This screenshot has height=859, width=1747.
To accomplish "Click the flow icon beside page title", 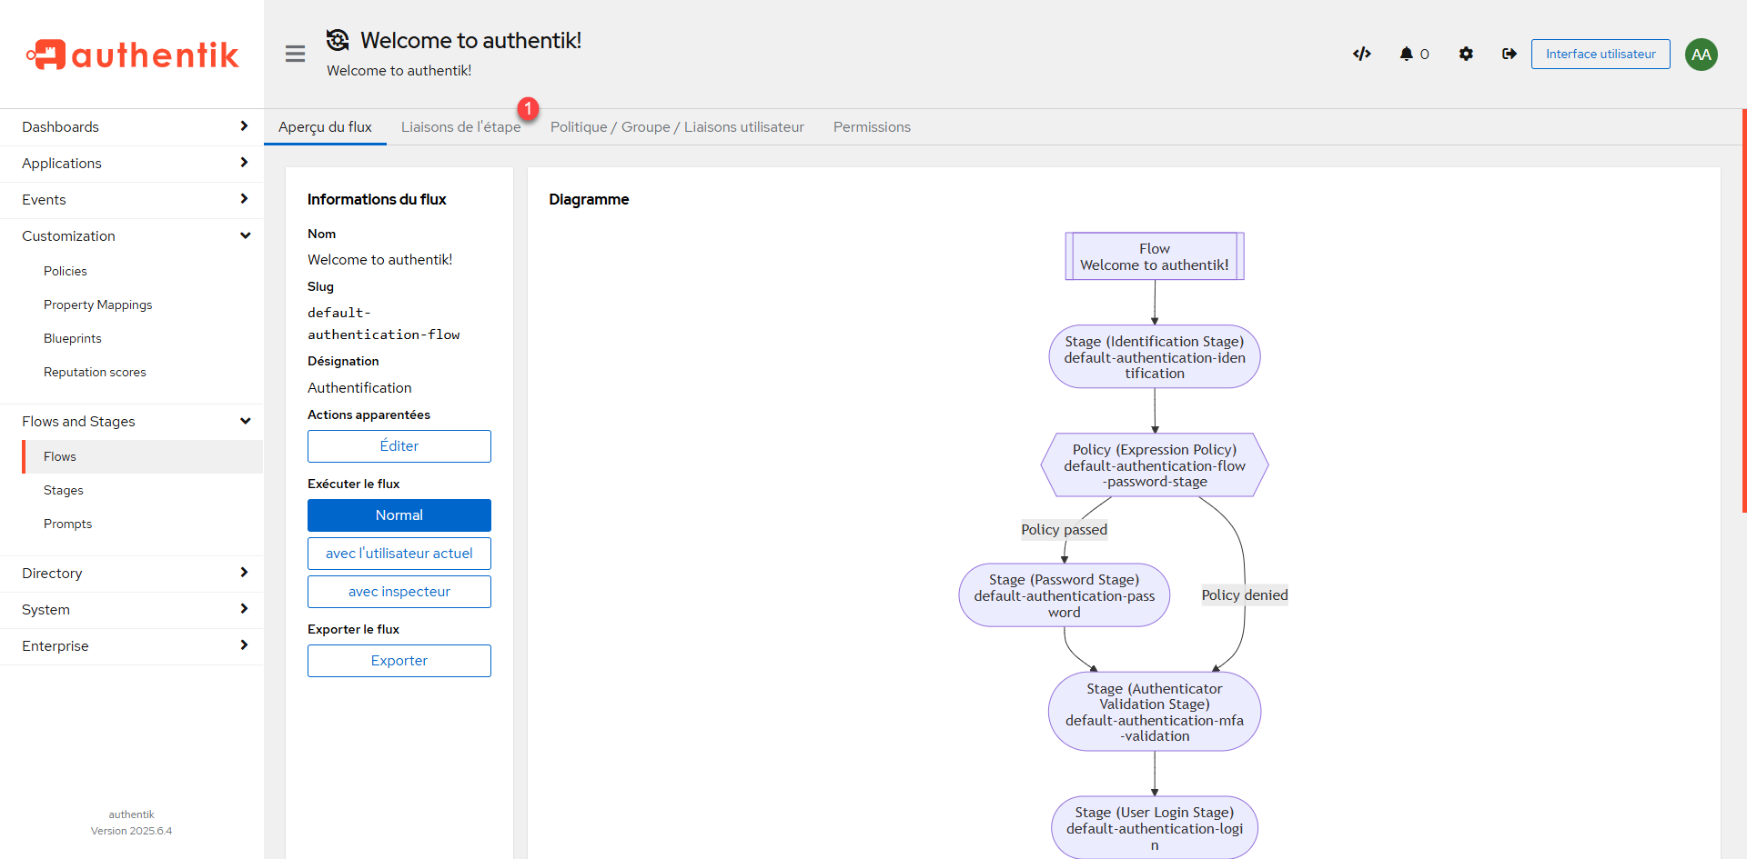I will coord(338,40).
